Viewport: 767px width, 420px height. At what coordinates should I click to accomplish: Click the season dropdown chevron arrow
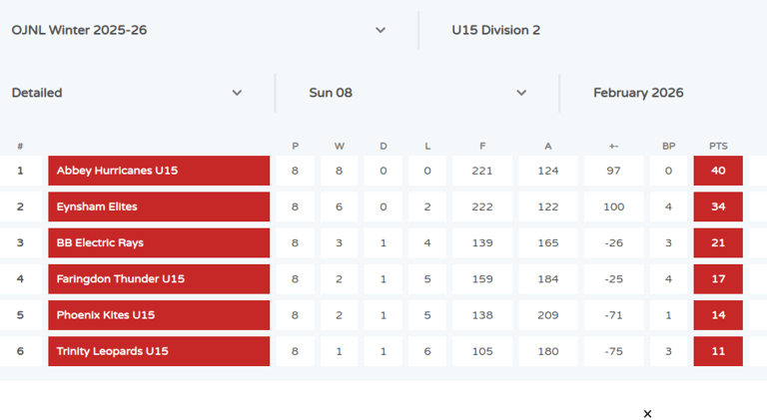[381, 30]
